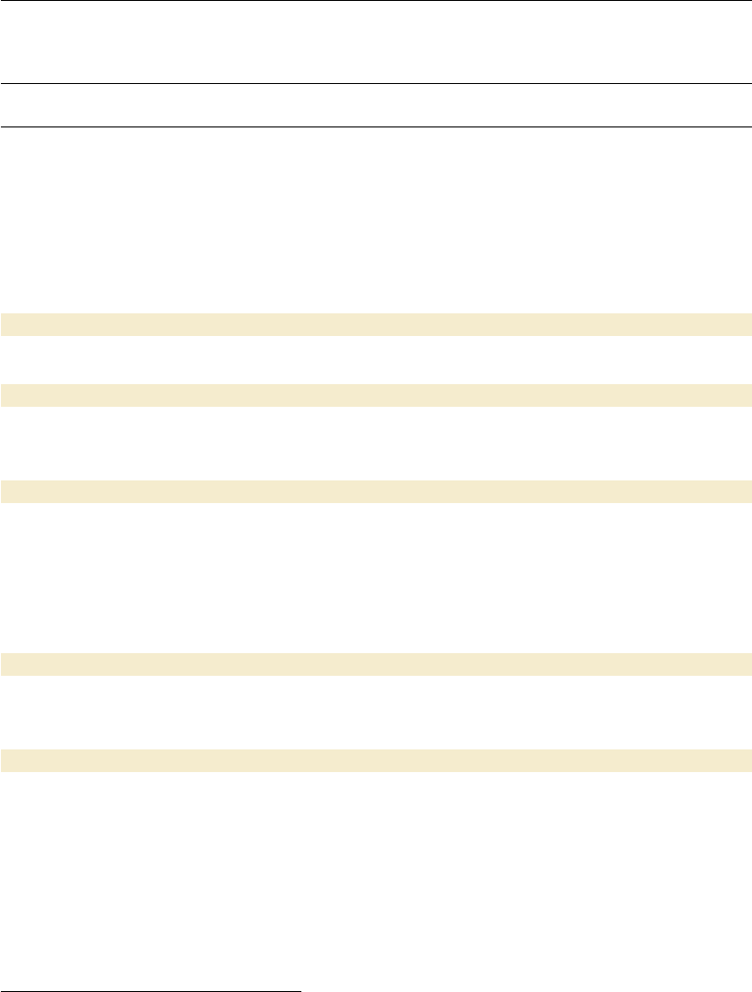Select the second beige highlighted row
The width and height of the screenshot is (752, 992).
(376, 395)
